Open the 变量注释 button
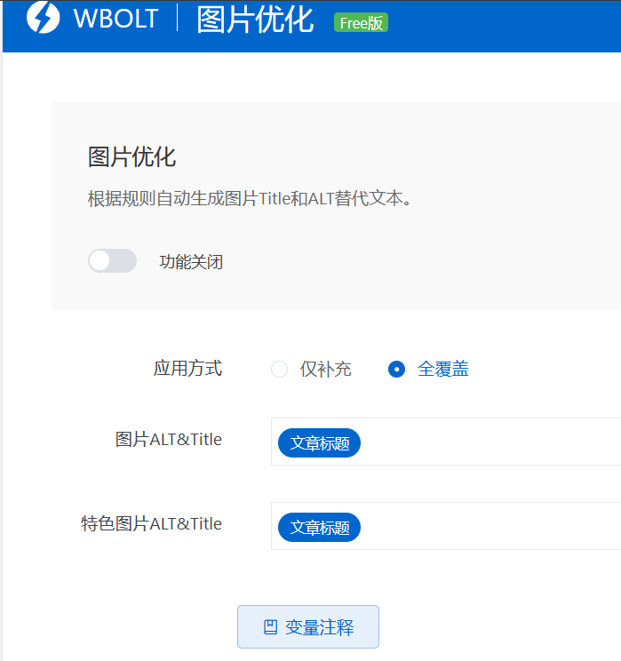The height and width of the screenshot is (661, 621). tap(308, 627)
